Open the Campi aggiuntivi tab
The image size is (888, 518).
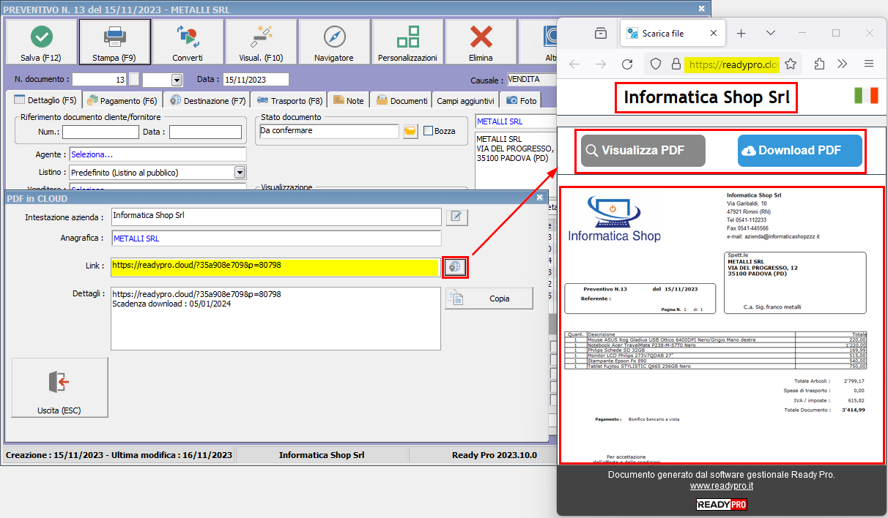(x=465, y=100)
